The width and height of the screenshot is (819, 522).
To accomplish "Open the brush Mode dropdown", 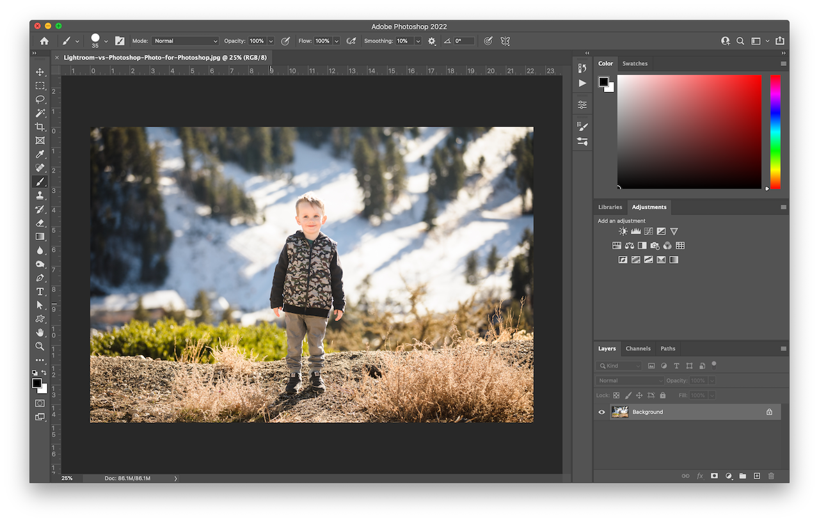I will 186,41.
